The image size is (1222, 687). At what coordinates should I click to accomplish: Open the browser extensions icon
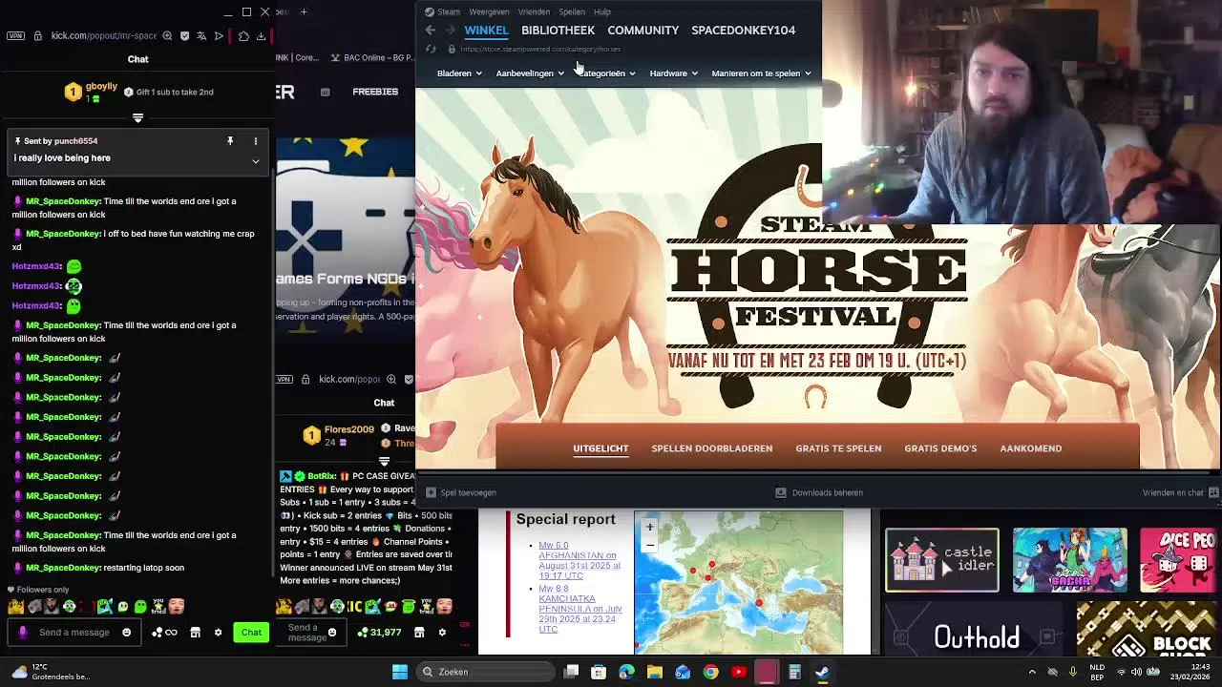[243, 36]
